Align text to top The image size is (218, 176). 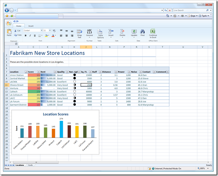pos(61,30)
